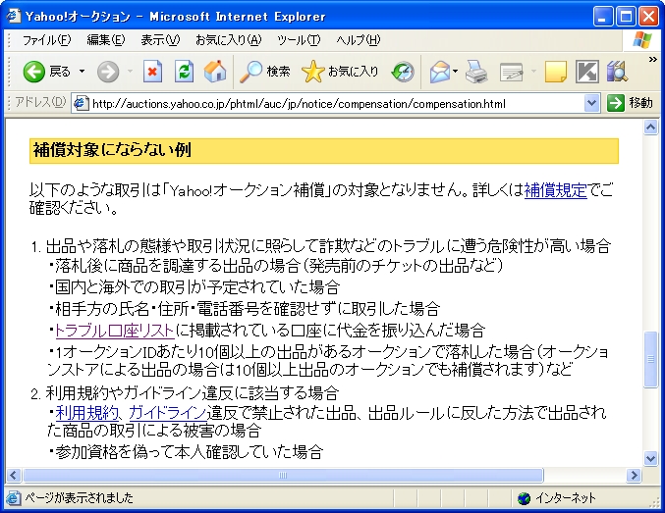Click the 補償対象にならない例 heading

point(112,150)
